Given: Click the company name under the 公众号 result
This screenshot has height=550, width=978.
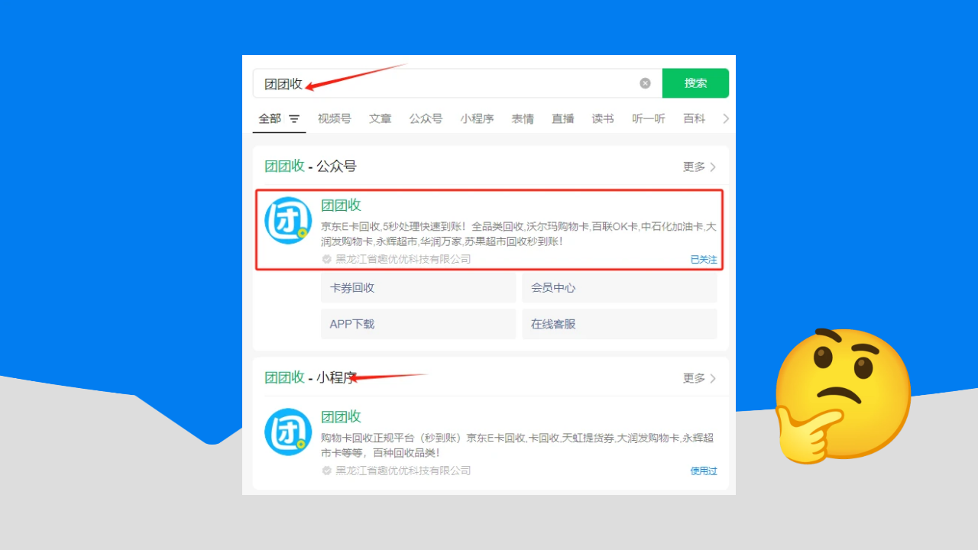Looking at the screenshot, I should click(403, 259).
